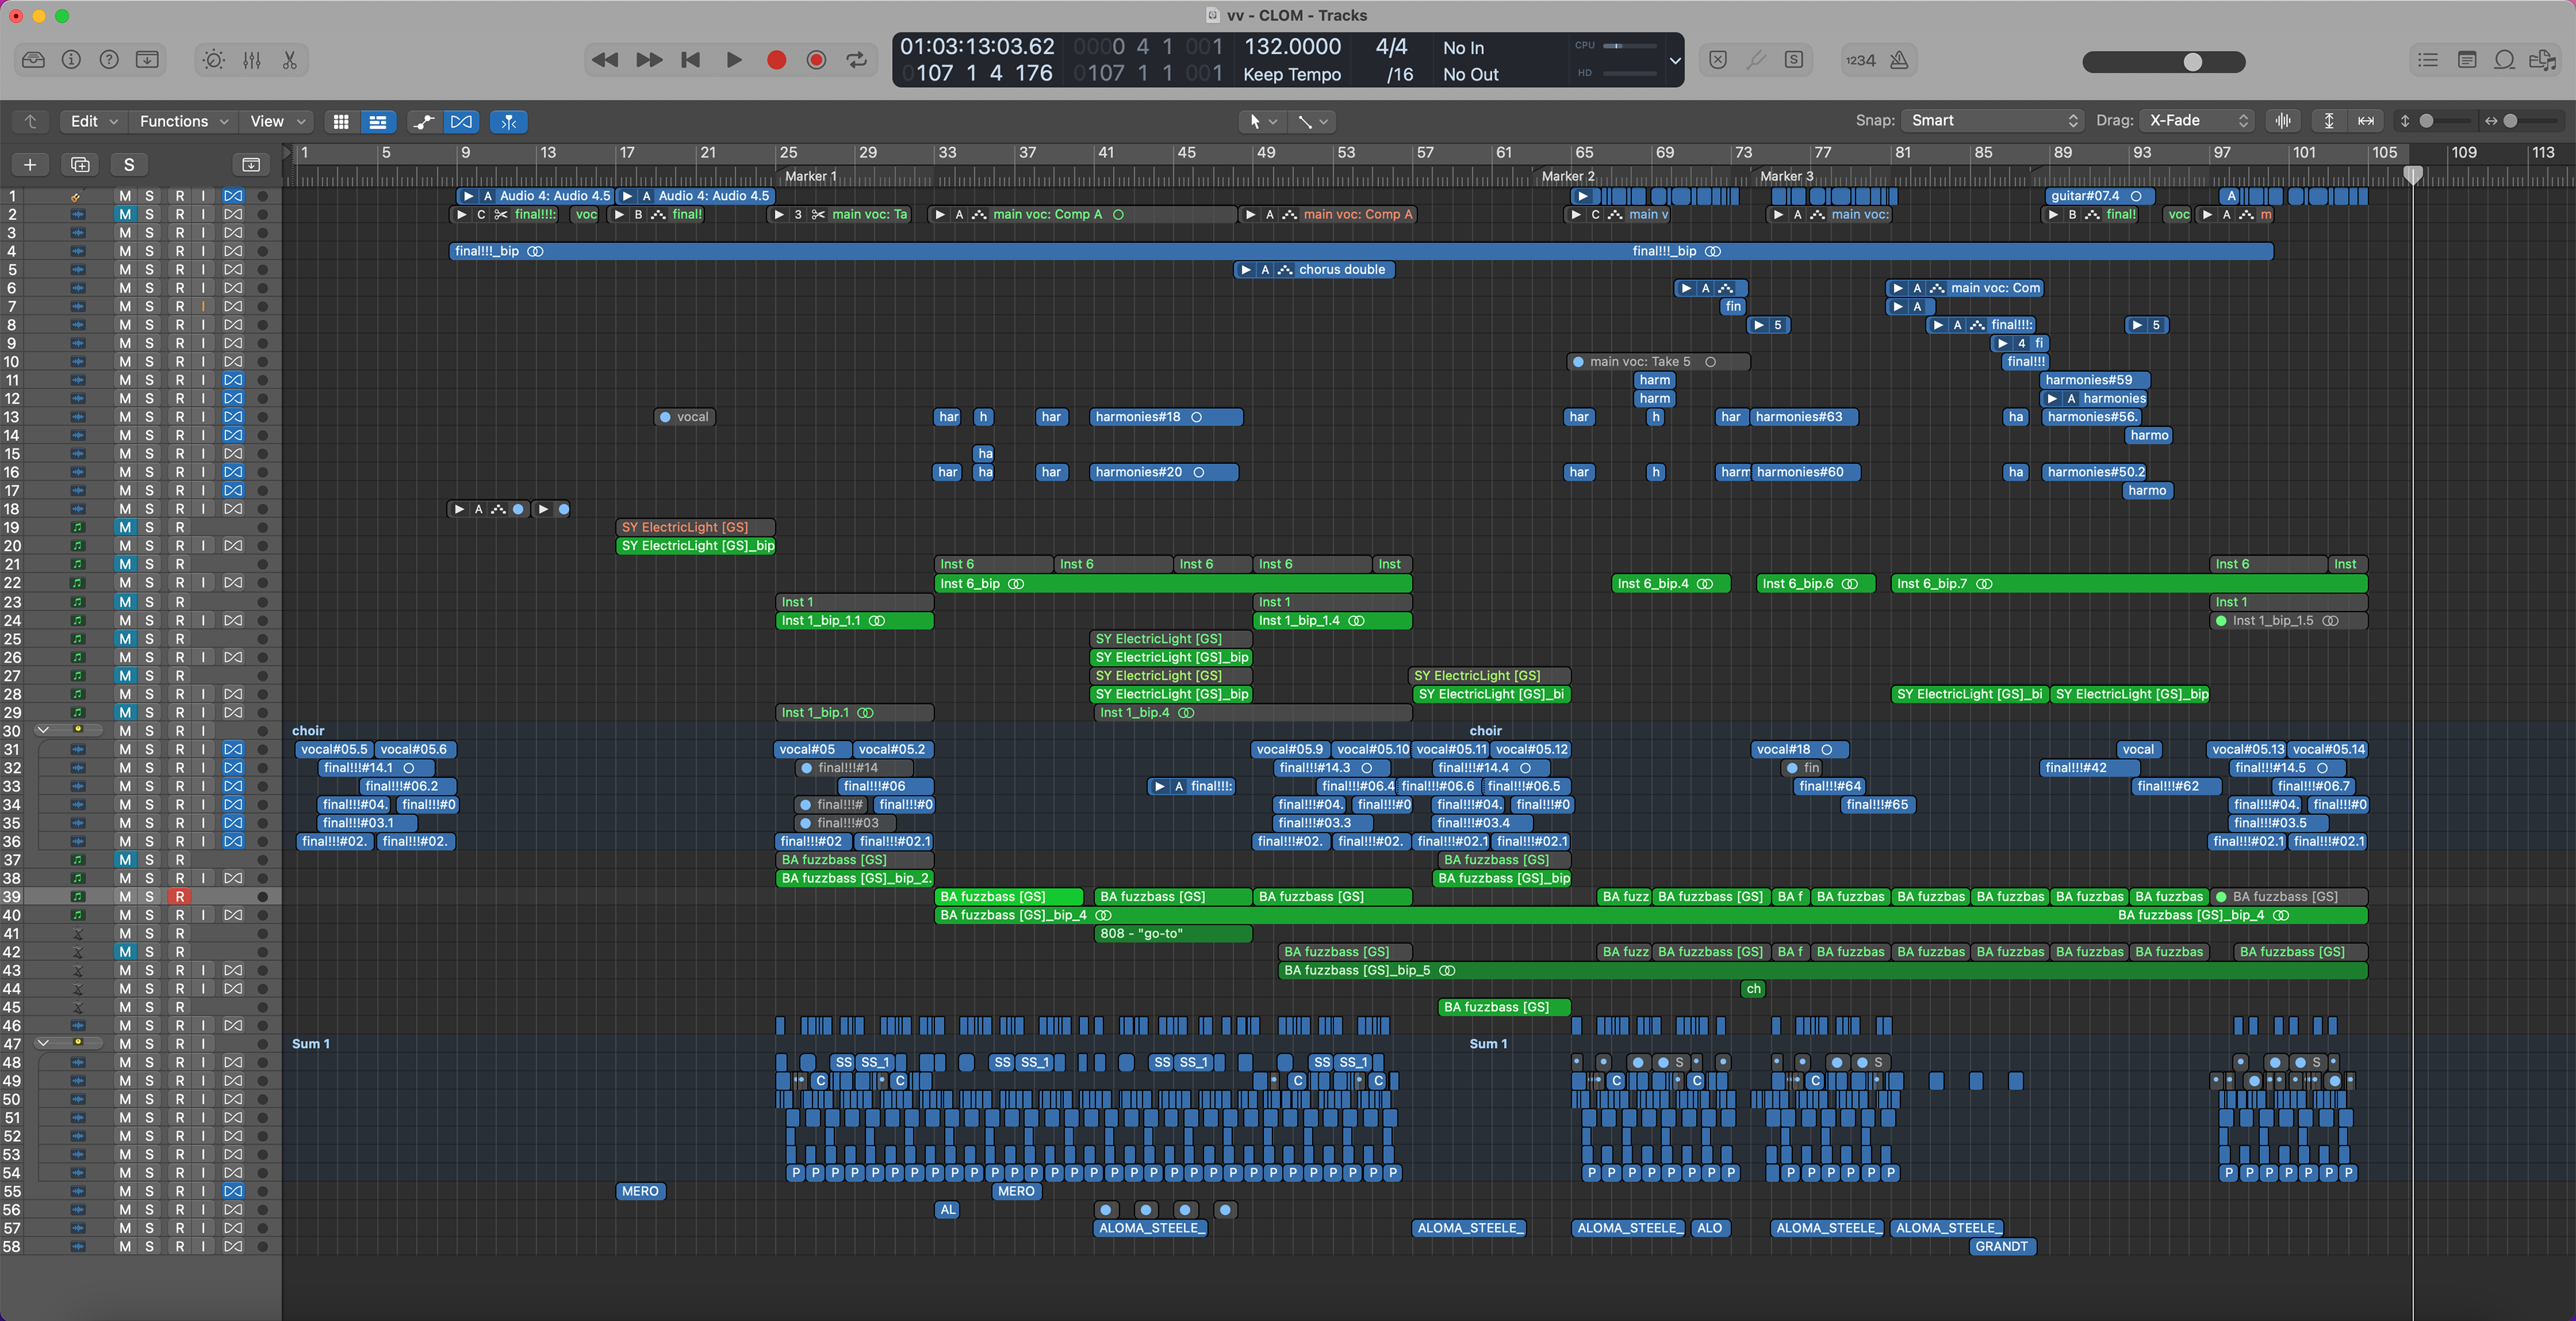Click the waveform zoom button
The width and height of the screenshot is (2576, 1321).
click(2283, 121)
